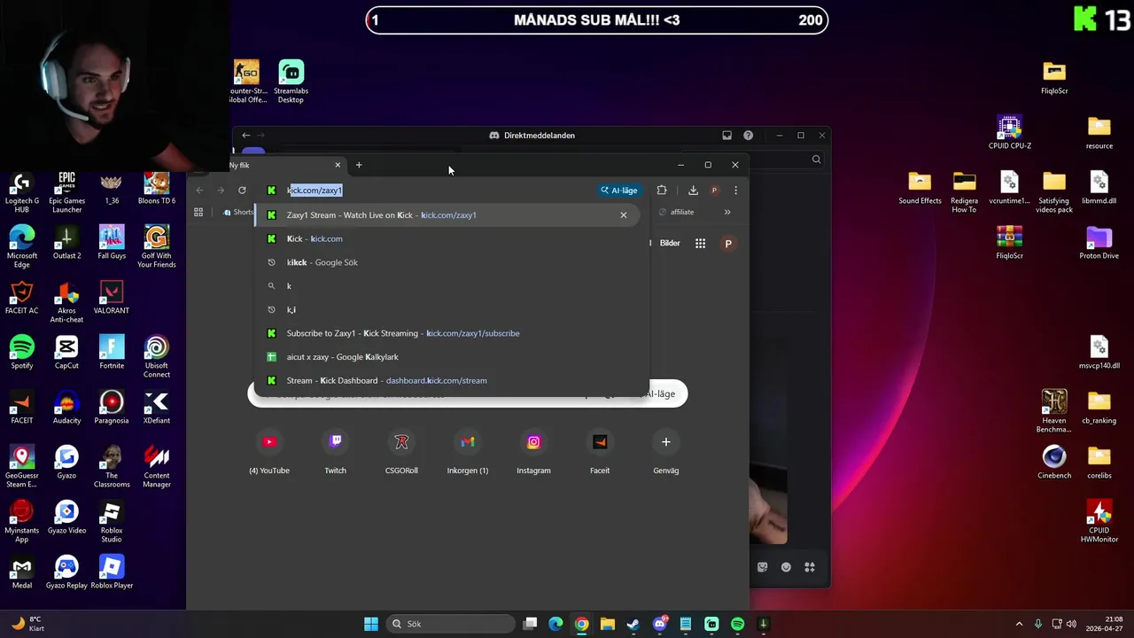This screenshot has width=1134, height=638.
Task: Open the Chrome apps grid in bookmarks bar
Action: [198, 213]
